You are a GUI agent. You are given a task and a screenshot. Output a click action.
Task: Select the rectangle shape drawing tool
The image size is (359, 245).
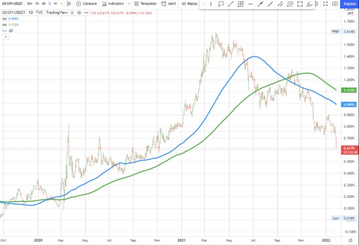click(x=300, y=4)
